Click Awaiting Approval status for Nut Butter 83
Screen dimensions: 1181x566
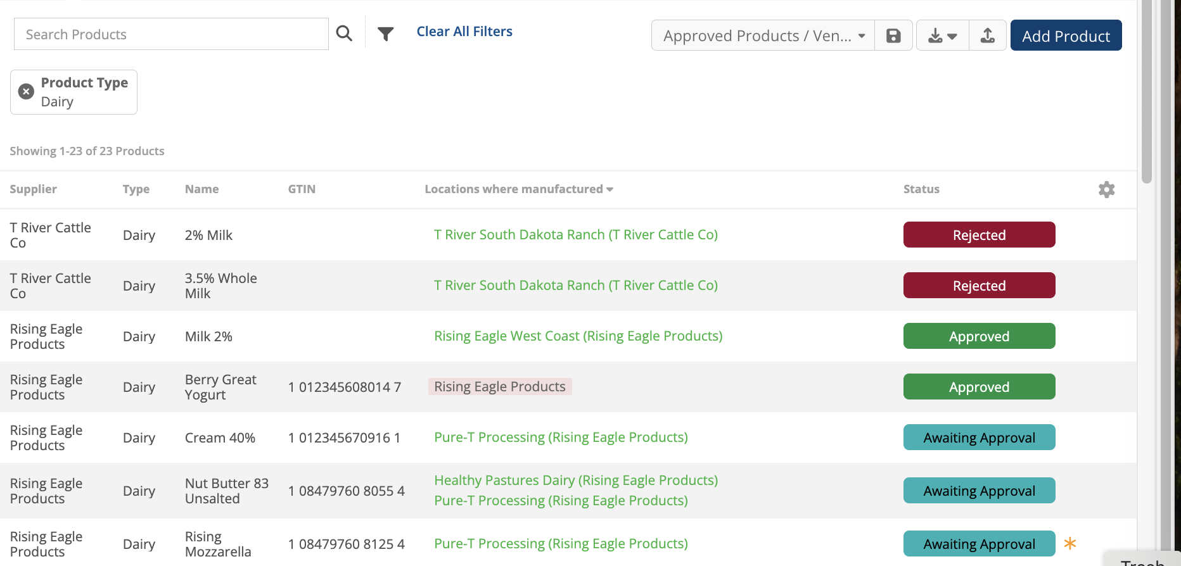[x=979, y=491]
